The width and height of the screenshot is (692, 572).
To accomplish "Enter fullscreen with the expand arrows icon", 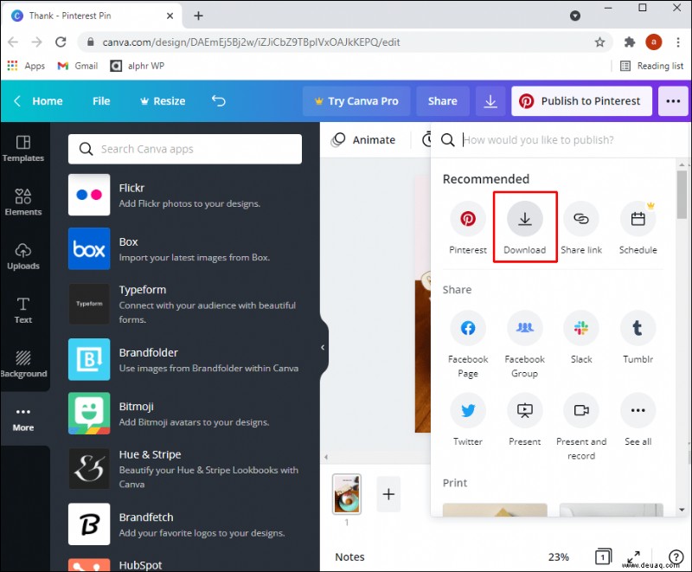I will 634,556.
